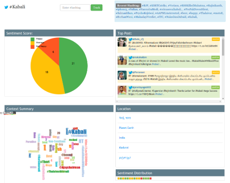Open the #SalmanKhan recent hashtag
This screenshot has height=183, width=230.
pyautogui.click(x=124, y=13)
